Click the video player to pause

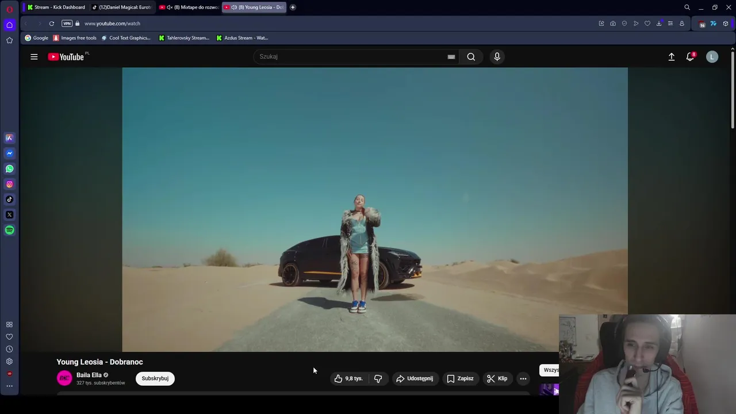pos(375,209)
